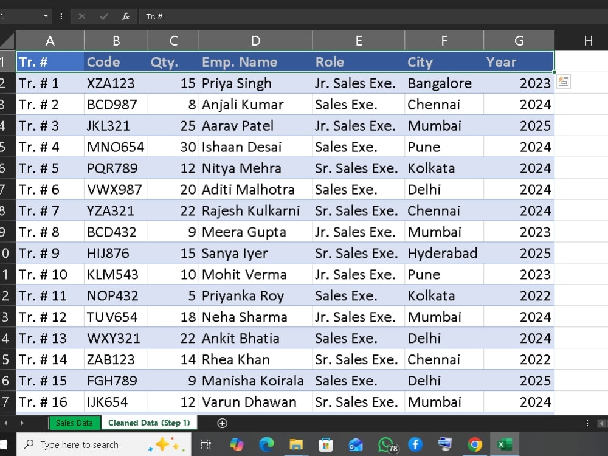Select column H header
608x456 pixels.
[x=588, y=40]
